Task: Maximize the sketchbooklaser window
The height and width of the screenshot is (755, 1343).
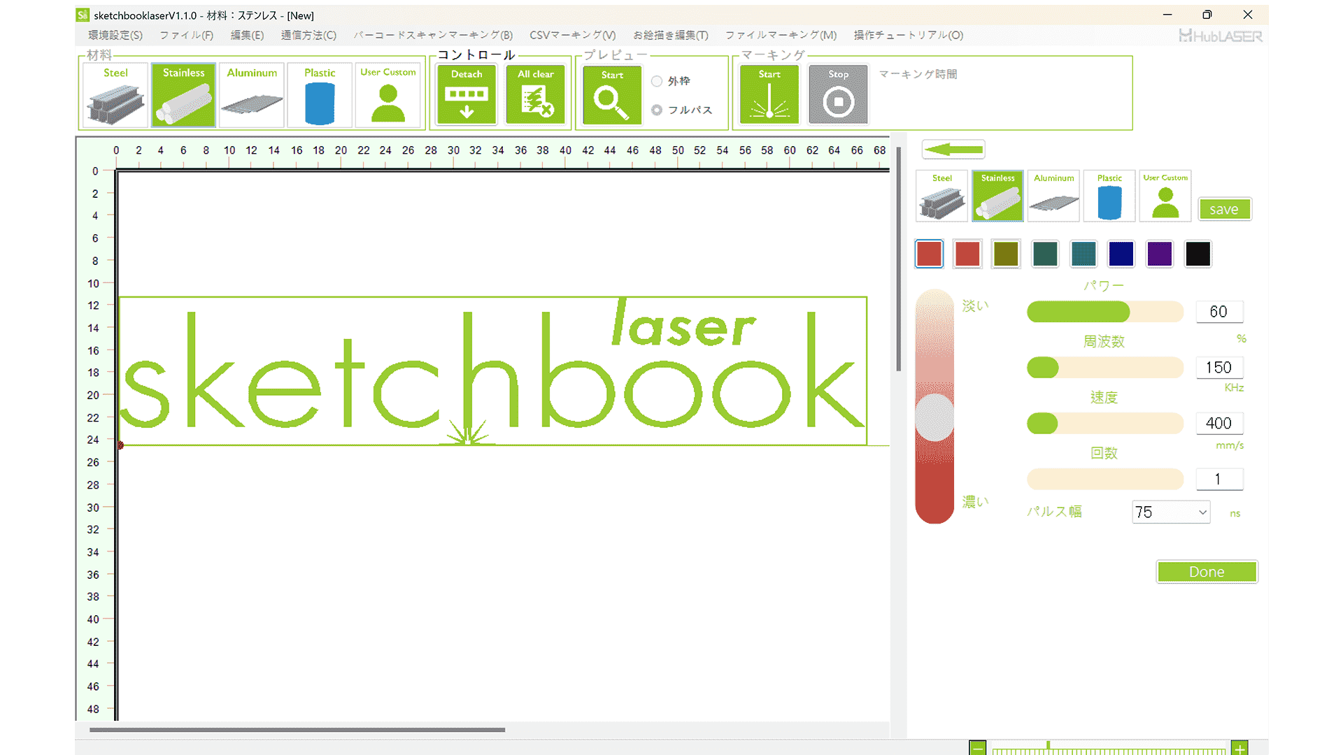Action: coord(1207,15)
